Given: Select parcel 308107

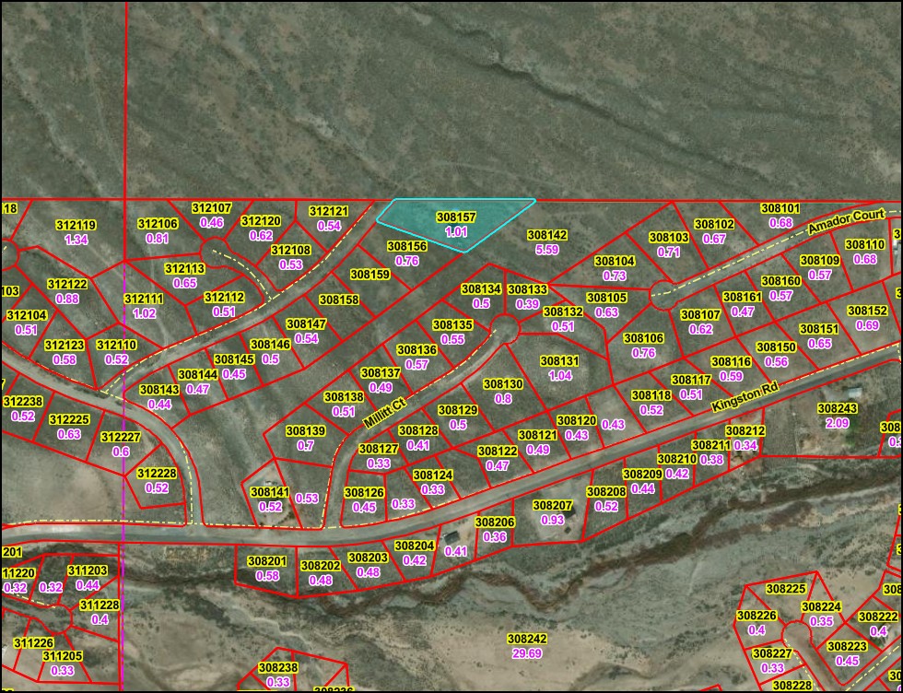Looking at the screenshot, I should [701, 315].
